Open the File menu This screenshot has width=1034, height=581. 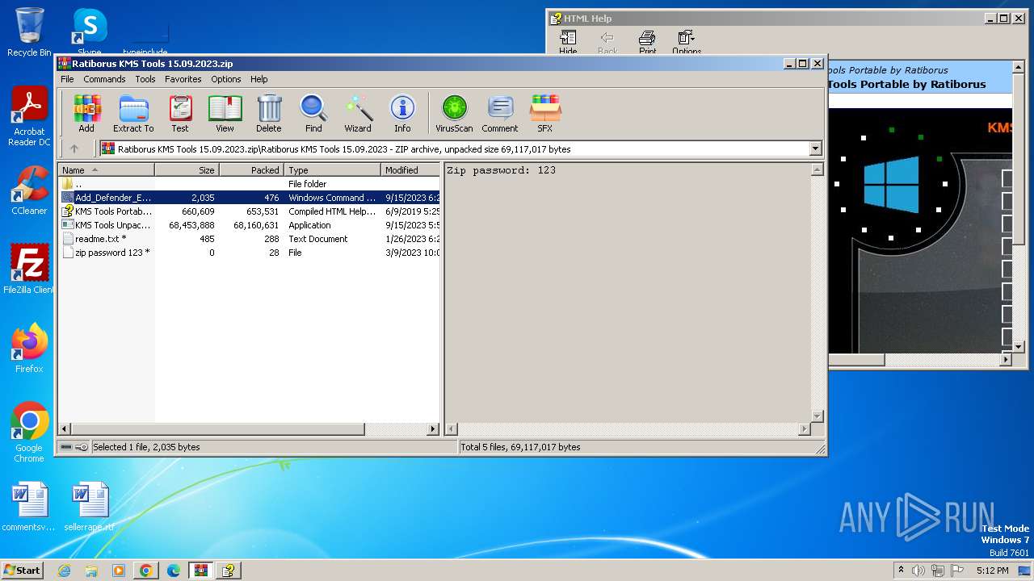[x=67, y=79]
